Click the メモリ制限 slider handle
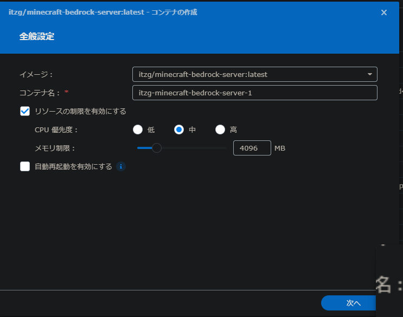This screenshot has height=317, width=403. pyautogui.click(x=157, y=148)
